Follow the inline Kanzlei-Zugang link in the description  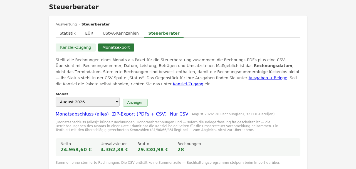[x=188, y=84]
